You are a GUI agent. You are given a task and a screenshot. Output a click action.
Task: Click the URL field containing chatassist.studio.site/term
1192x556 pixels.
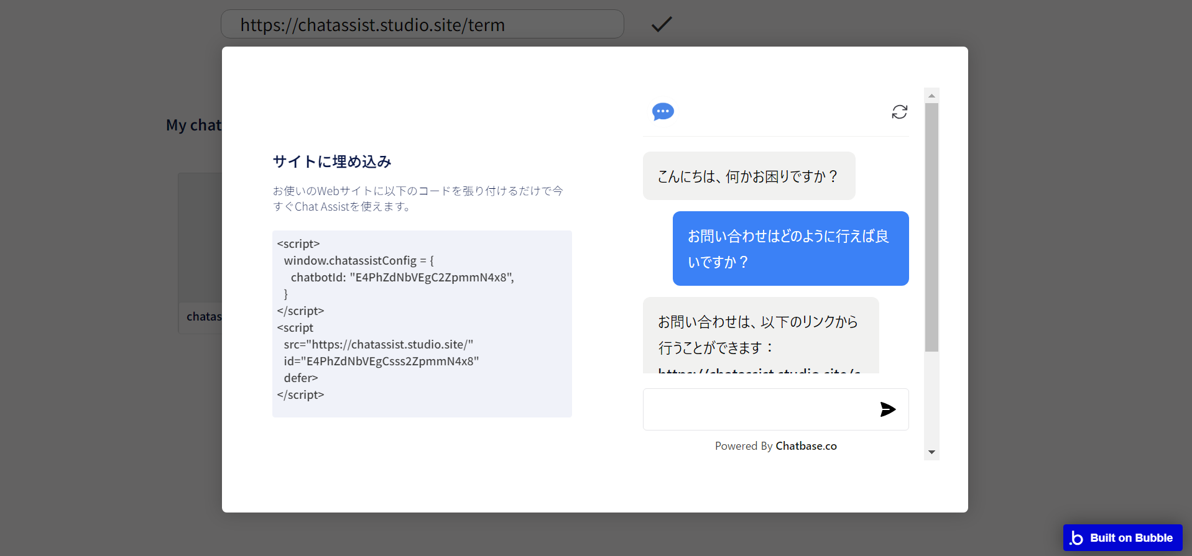click(x=422, y=24)
